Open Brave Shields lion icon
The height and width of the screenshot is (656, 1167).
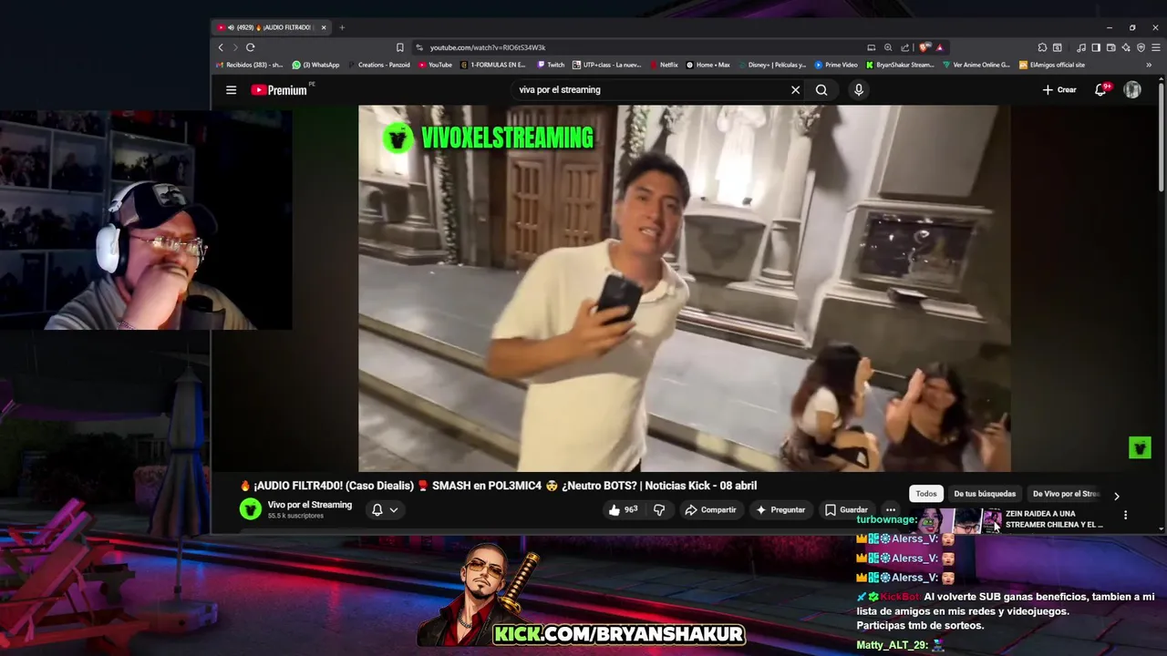924,47
